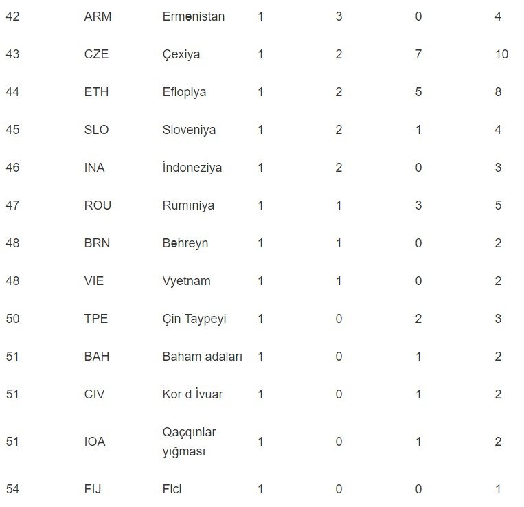
Task: Click the Qaçqınlar yığması team name
Action: (x=189, y=442)
